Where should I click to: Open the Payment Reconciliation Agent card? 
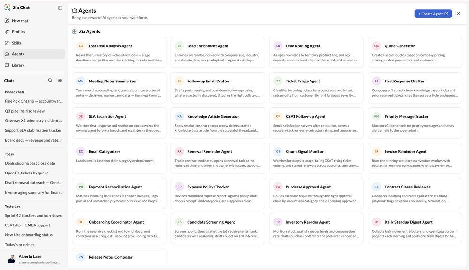click(119, 193)
